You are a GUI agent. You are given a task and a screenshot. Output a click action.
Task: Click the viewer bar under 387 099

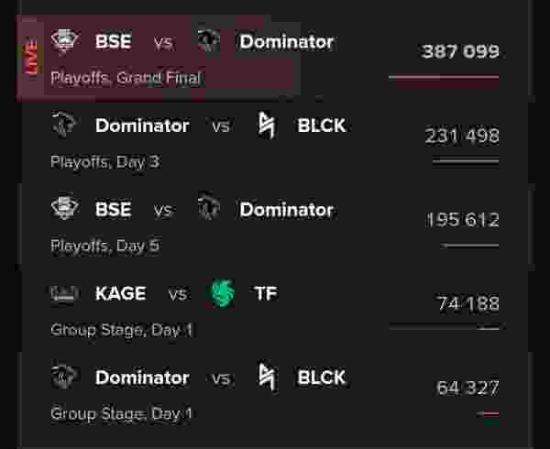444,81
